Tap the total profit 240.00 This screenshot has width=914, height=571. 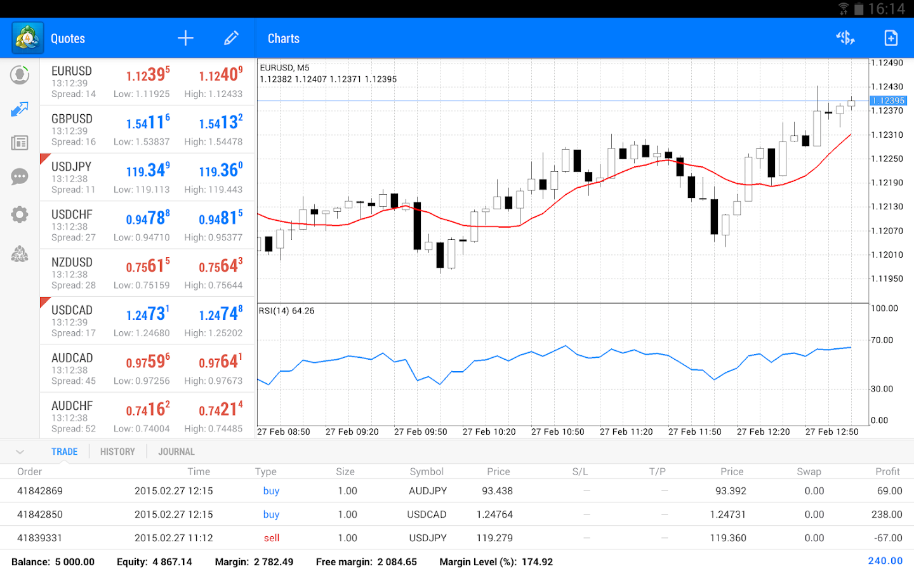885,561
